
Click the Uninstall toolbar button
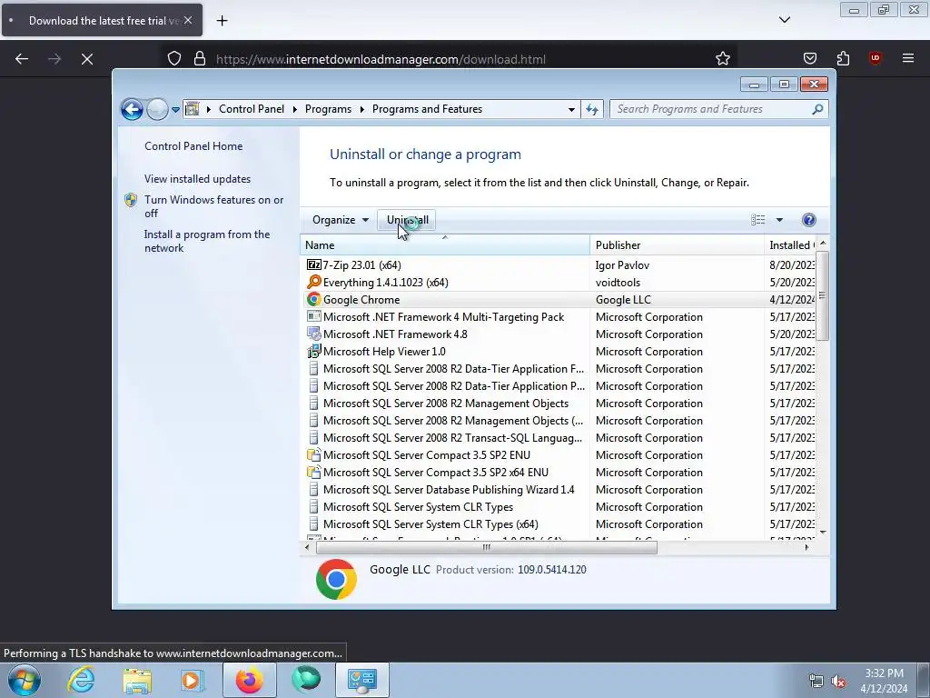pyautogui.click(x=407, y=220)
